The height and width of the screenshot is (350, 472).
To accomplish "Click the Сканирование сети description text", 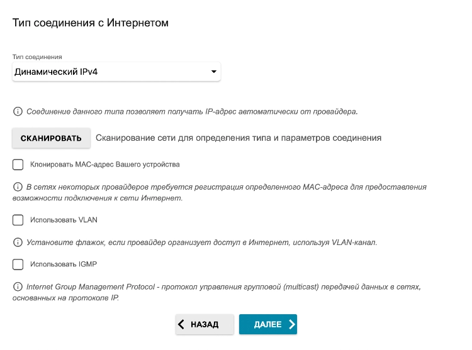I will pos(239,138).
